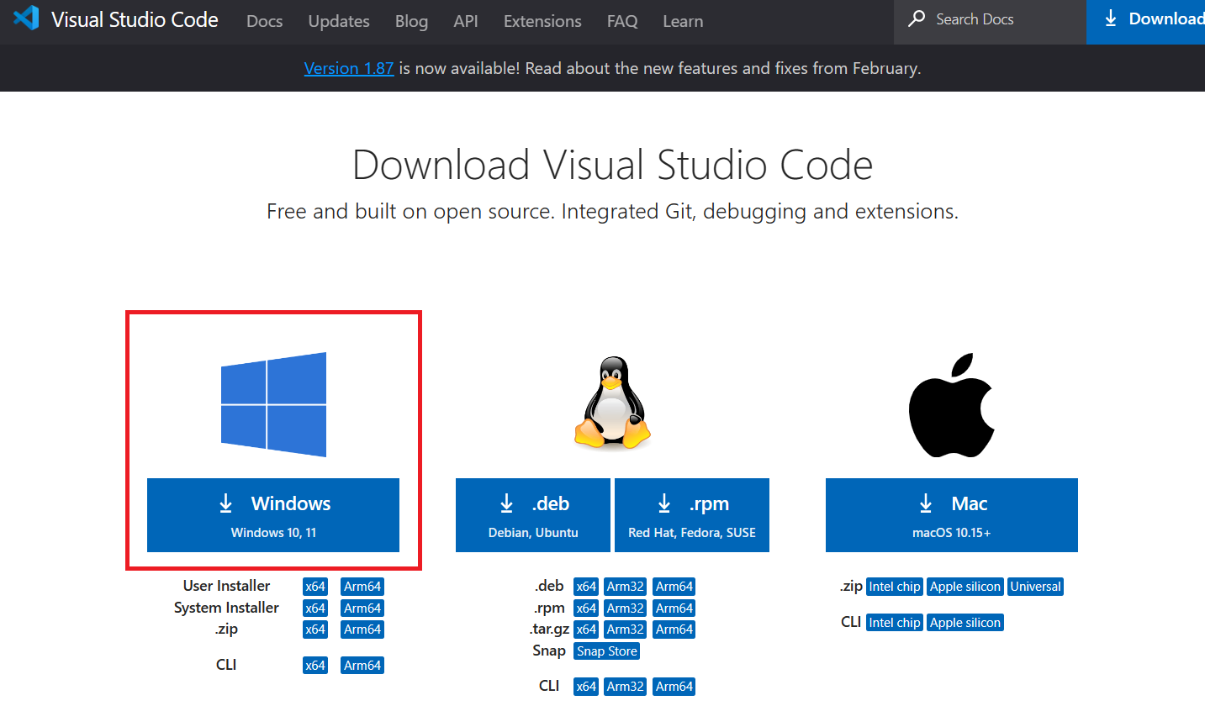Download the Windows 10, 11 installer
Image resolution: width=1205 pixels, height=727 pixels.
coord(273,515)
